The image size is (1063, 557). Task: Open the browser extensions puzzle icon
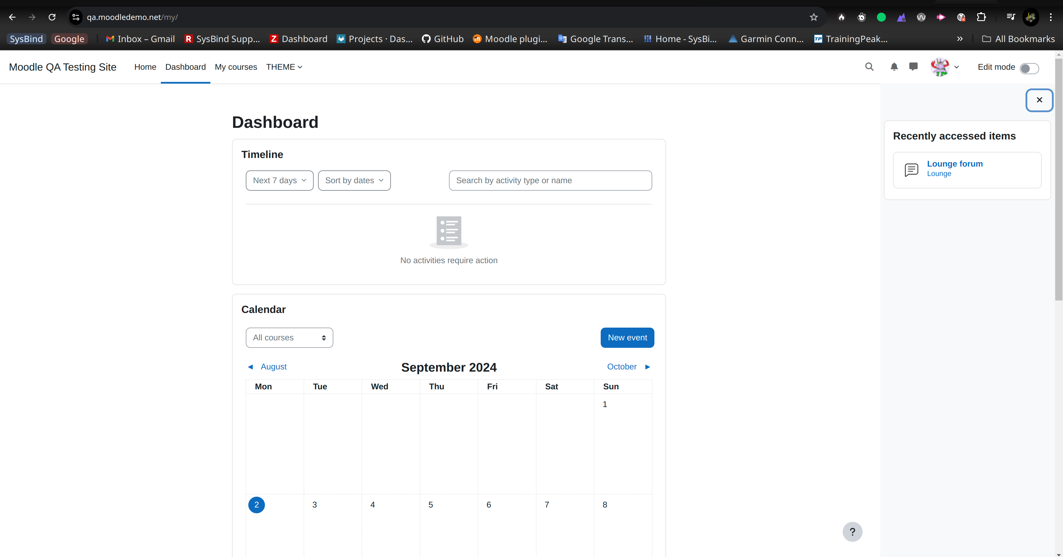point(981,17)
